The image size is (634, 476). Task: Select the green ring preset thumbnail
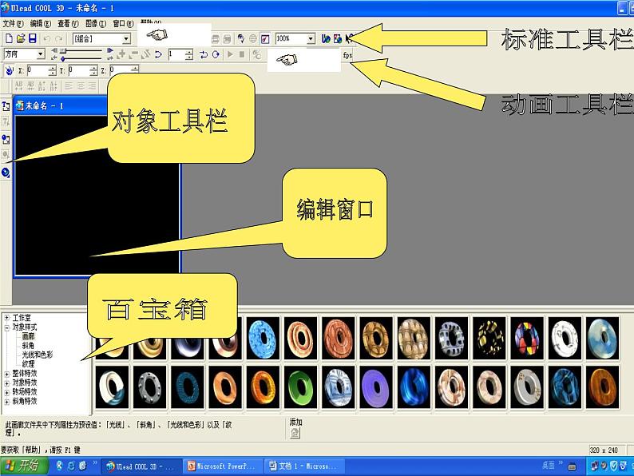pos(298,386)
